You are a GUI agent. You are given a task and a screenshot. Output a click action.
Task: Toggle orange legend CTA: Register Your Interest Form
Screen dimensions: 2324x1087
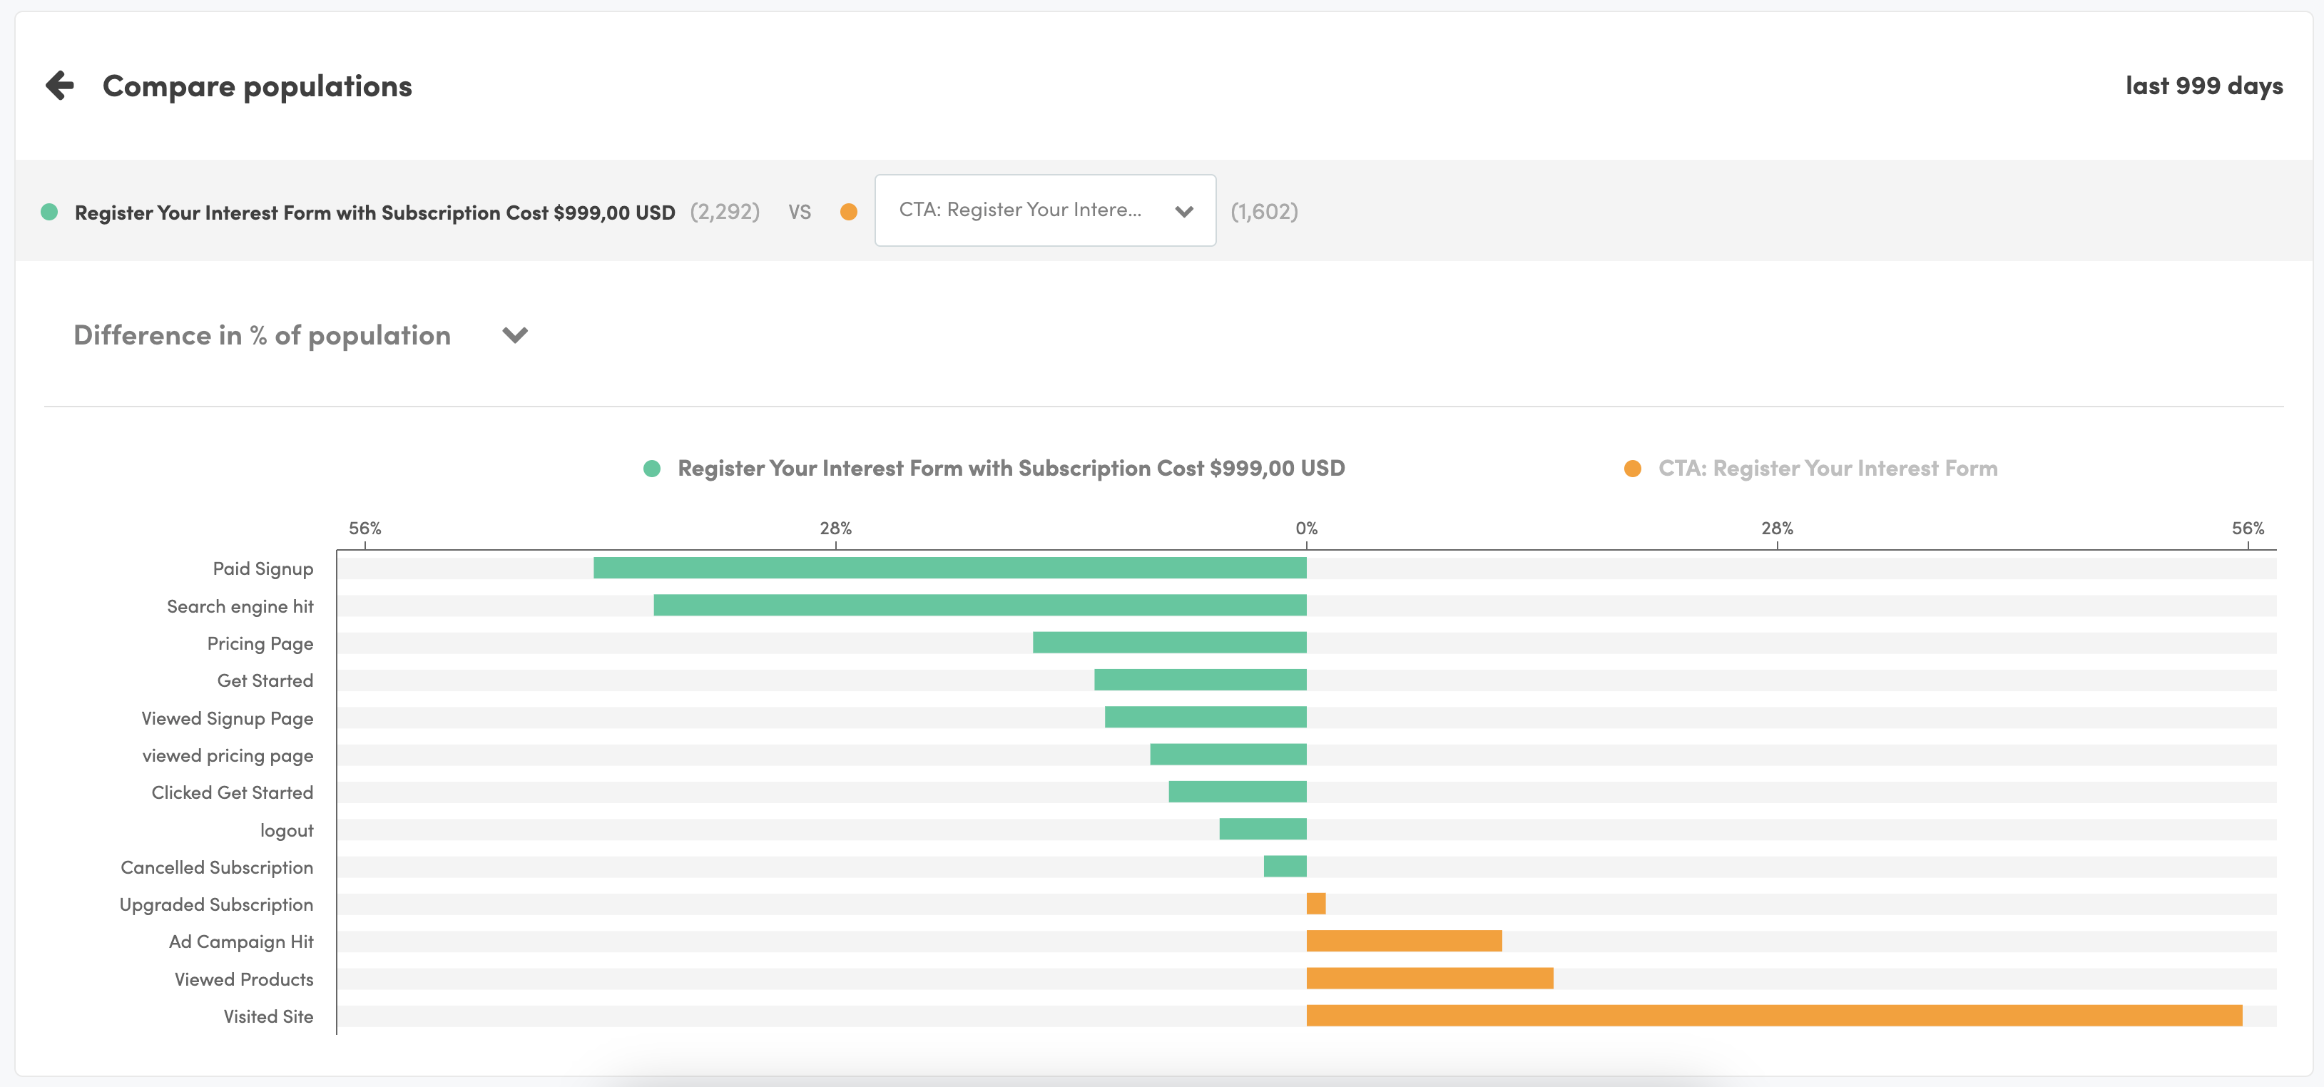[x=1826, y=468]
